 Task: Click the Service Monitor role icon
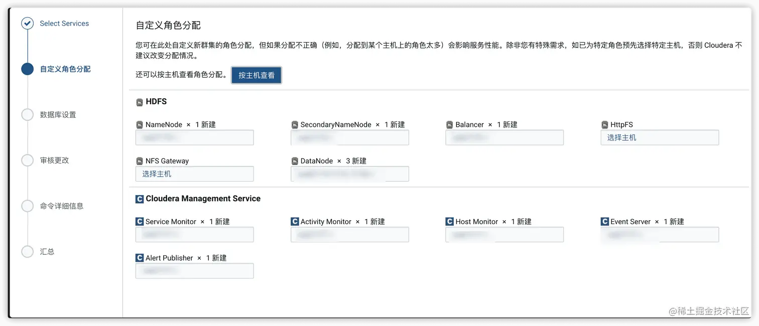click(x=140, y=222)
